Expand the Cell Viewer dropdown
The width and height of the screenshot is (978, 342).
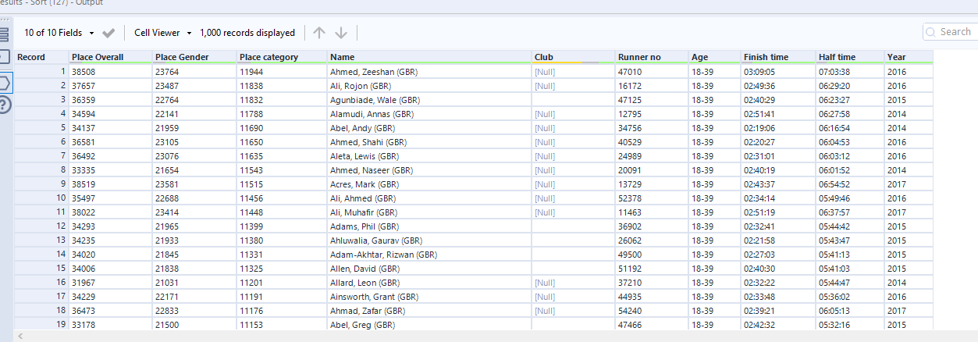point(162,33)
